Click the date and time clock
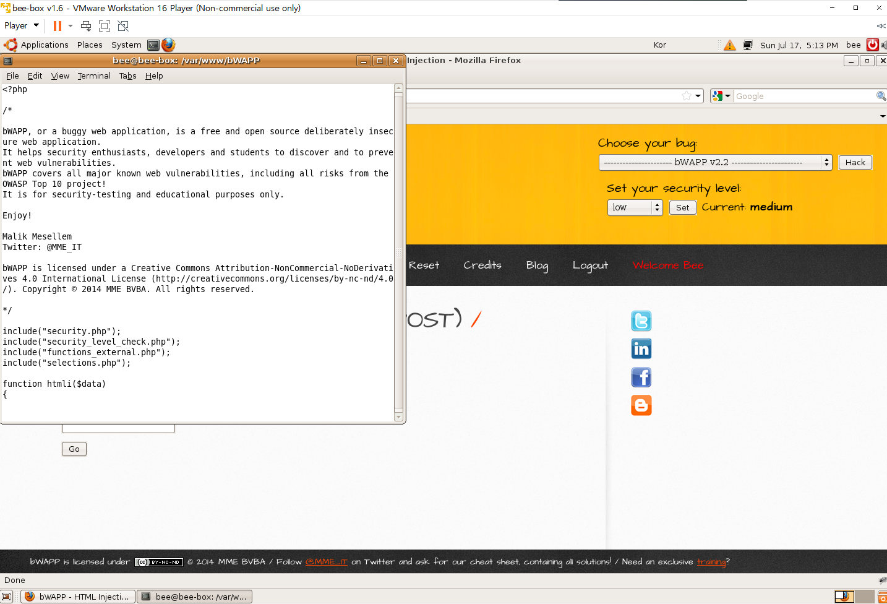The image size is (887, 604). click(799, 45)
